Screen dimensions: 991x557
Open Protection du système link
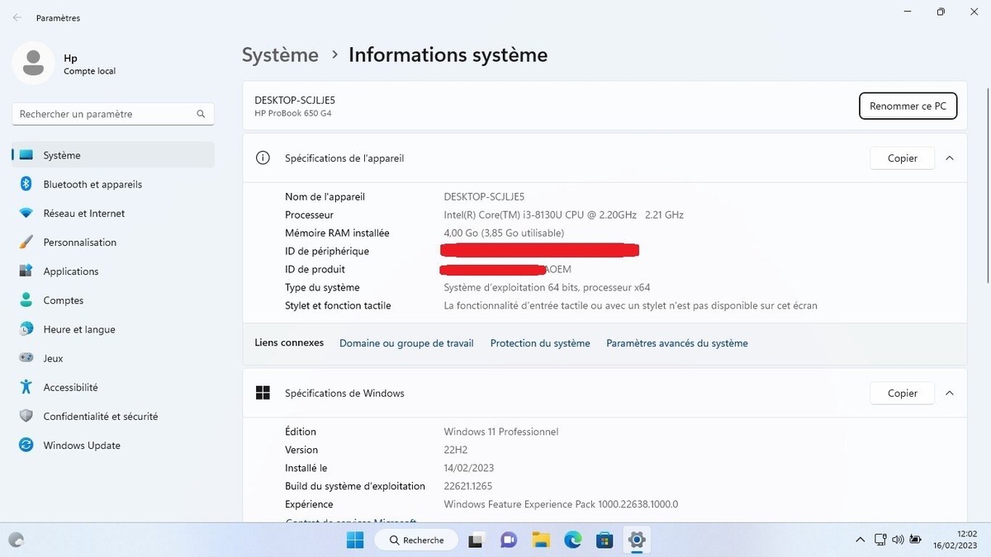pyautogui.click(x=540, y=343)
